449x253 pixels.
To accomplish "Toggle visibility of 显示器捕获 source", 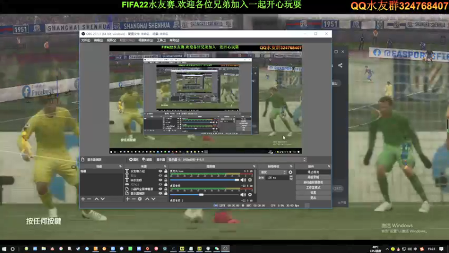I will coord(161,193).
